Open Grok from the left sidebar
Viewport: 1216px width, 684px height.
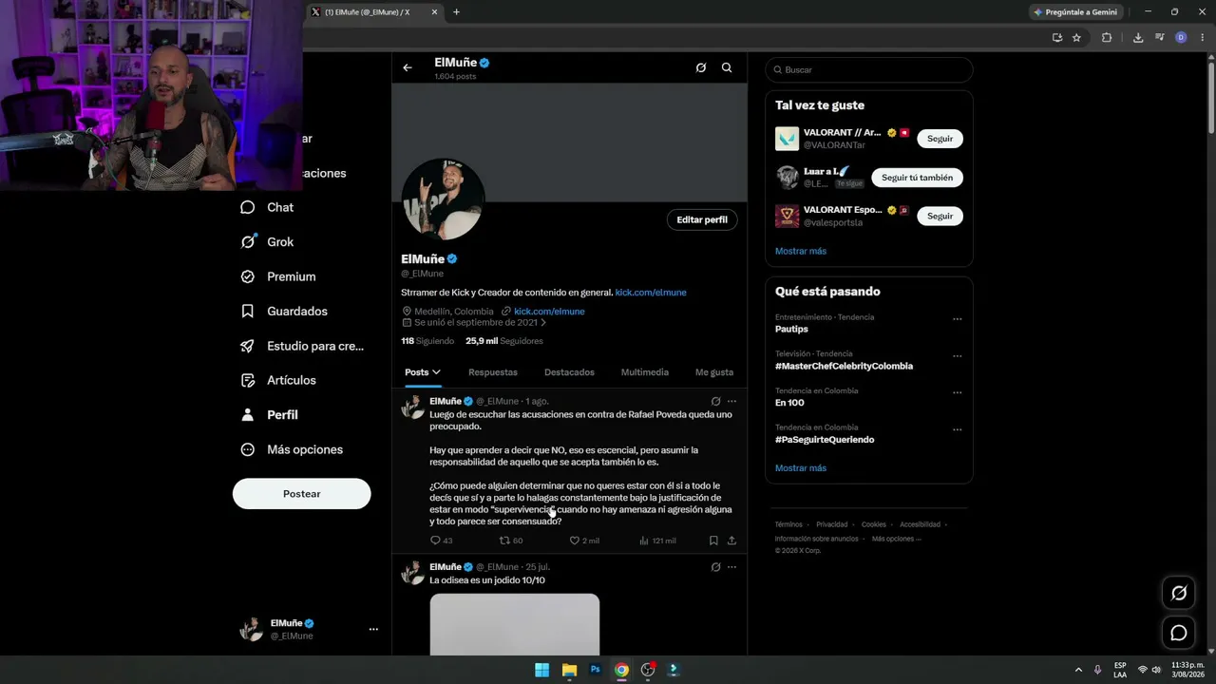point(268,242)
